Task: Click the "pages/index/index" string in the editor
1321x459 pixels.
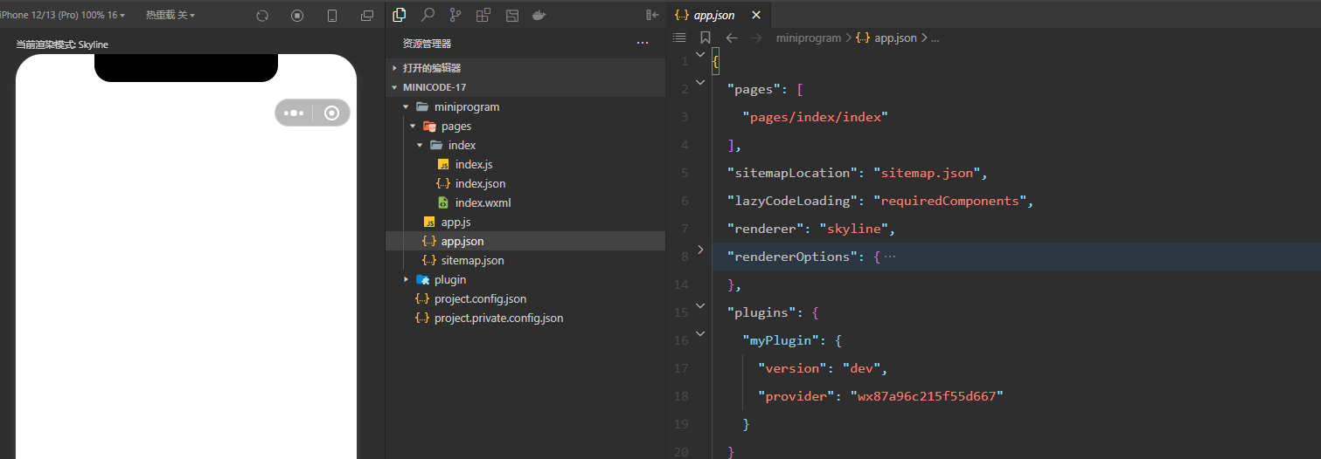Action: (x=815, y=117)
